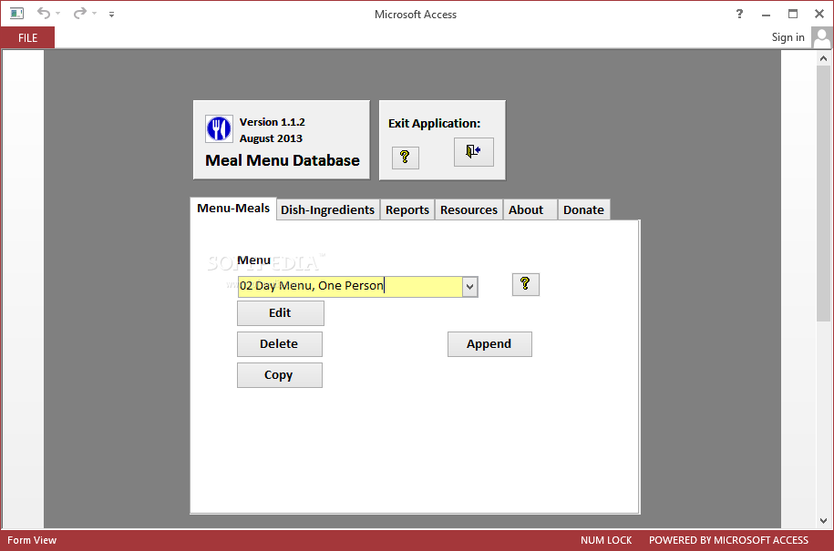The height and width of the screenshot is (551, 834).
Task: Open the Reports tab
Action: coord(407,209)
